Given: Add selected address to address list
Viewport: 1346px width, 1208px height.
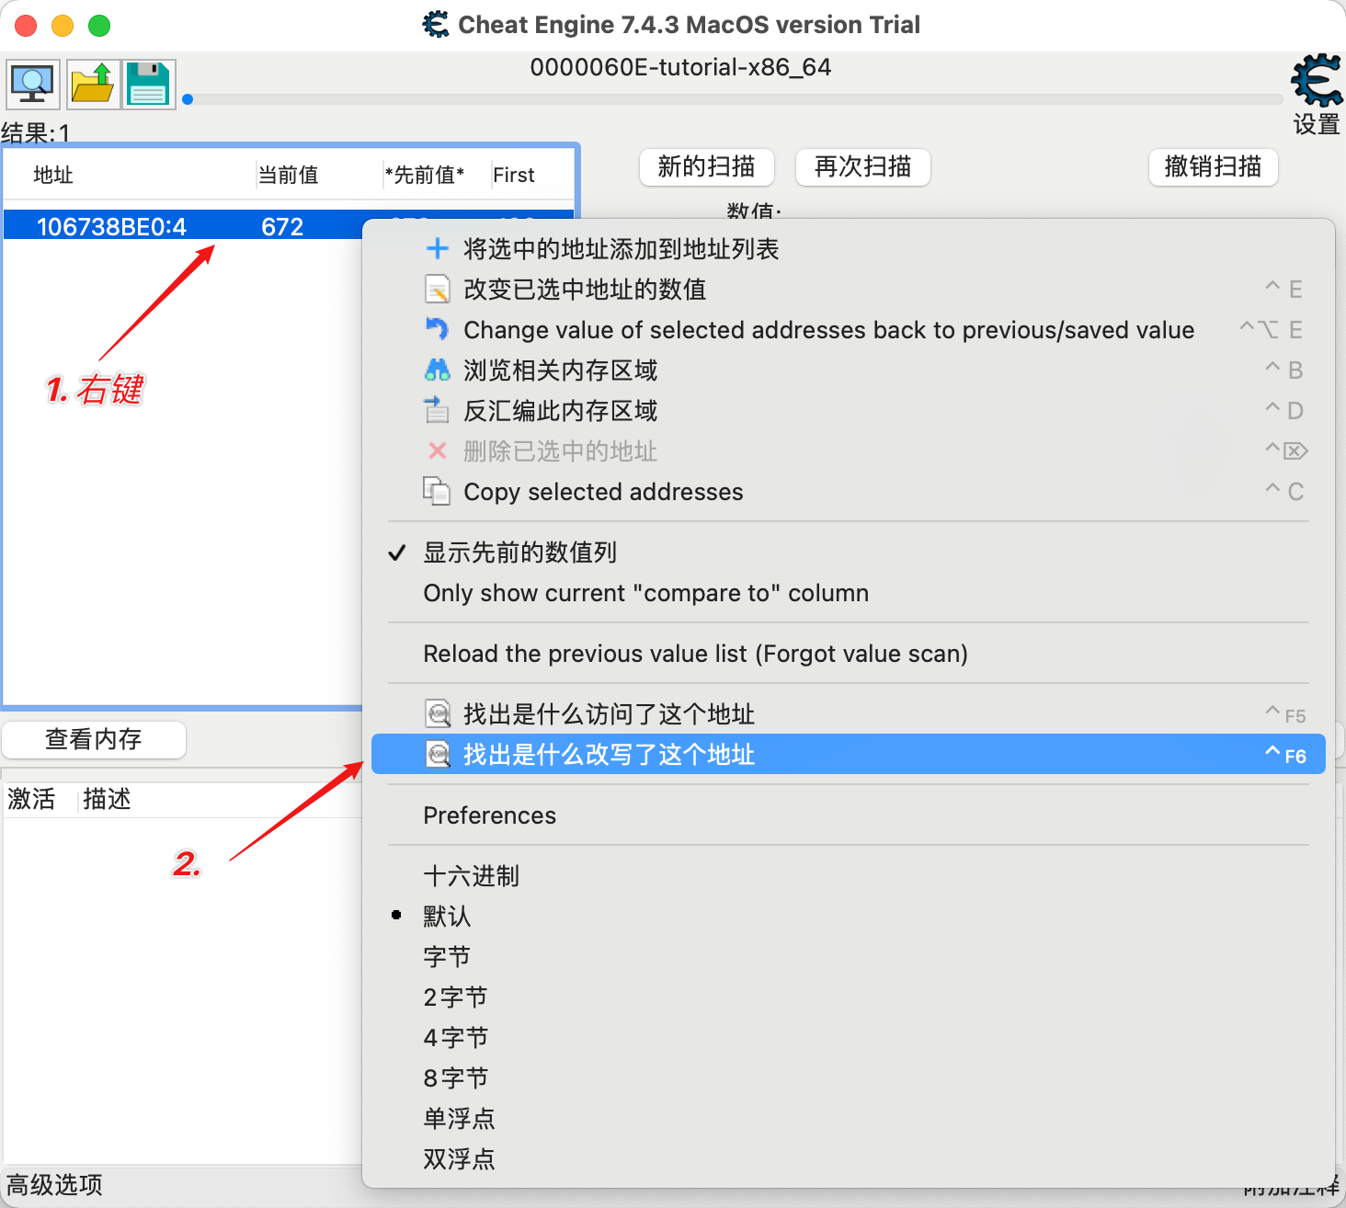Looking at the screenshot, I should point(848,248).
